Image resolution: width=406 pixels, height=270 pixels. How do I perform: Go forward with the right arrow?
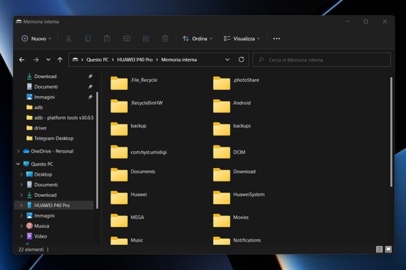(x=36, y=60)
